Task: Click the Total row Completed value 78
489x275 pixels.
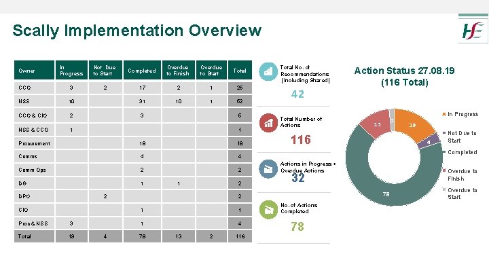Action: tap(142, 236)
